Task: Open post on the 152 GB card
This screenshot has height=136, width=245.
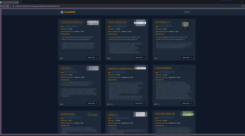Action: click(140, 103)
